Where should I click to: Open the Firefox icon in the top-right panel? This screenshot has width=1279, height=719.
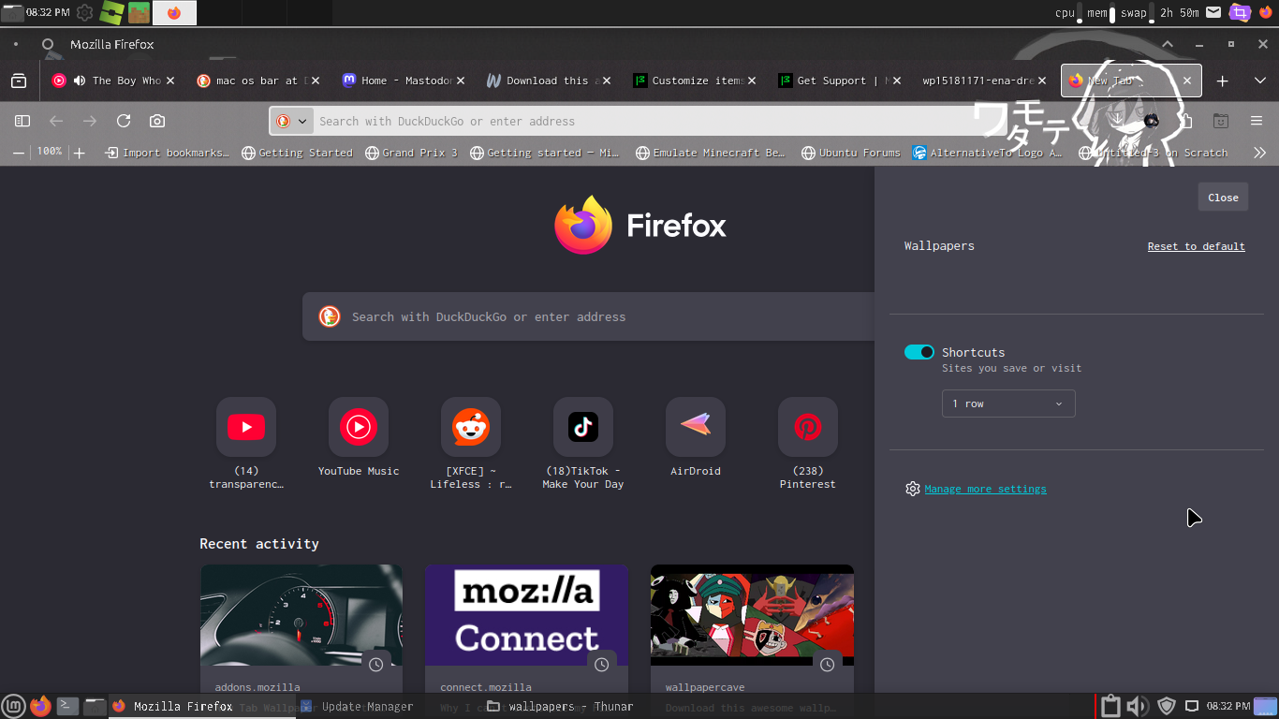coord(1267,12)
